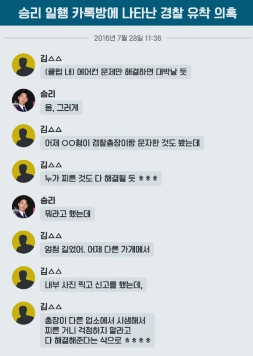This screenshot has width=253, height=356.
Task: Click the first '승리' sender name
Action: [x=48, y=94]
